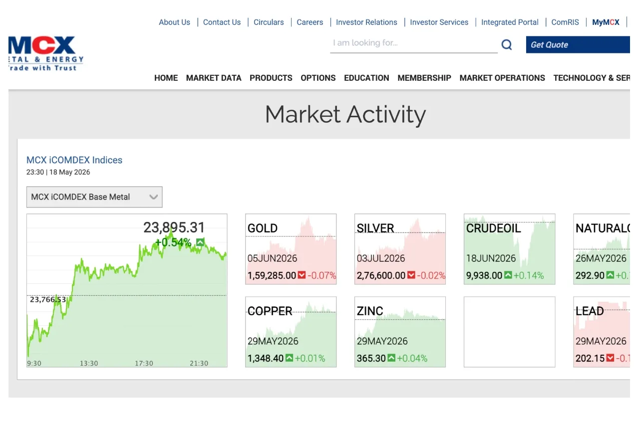639x424 pixels.
Task: Click the LEAD price 202.15
Action: [590, 358]
